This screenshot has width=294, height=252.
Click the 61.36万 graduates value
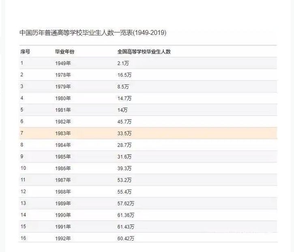click(126, 215)
